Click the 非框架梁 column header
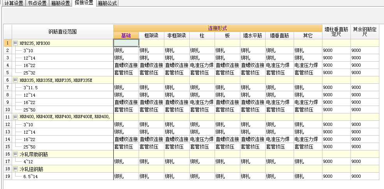 coord(176,35)
